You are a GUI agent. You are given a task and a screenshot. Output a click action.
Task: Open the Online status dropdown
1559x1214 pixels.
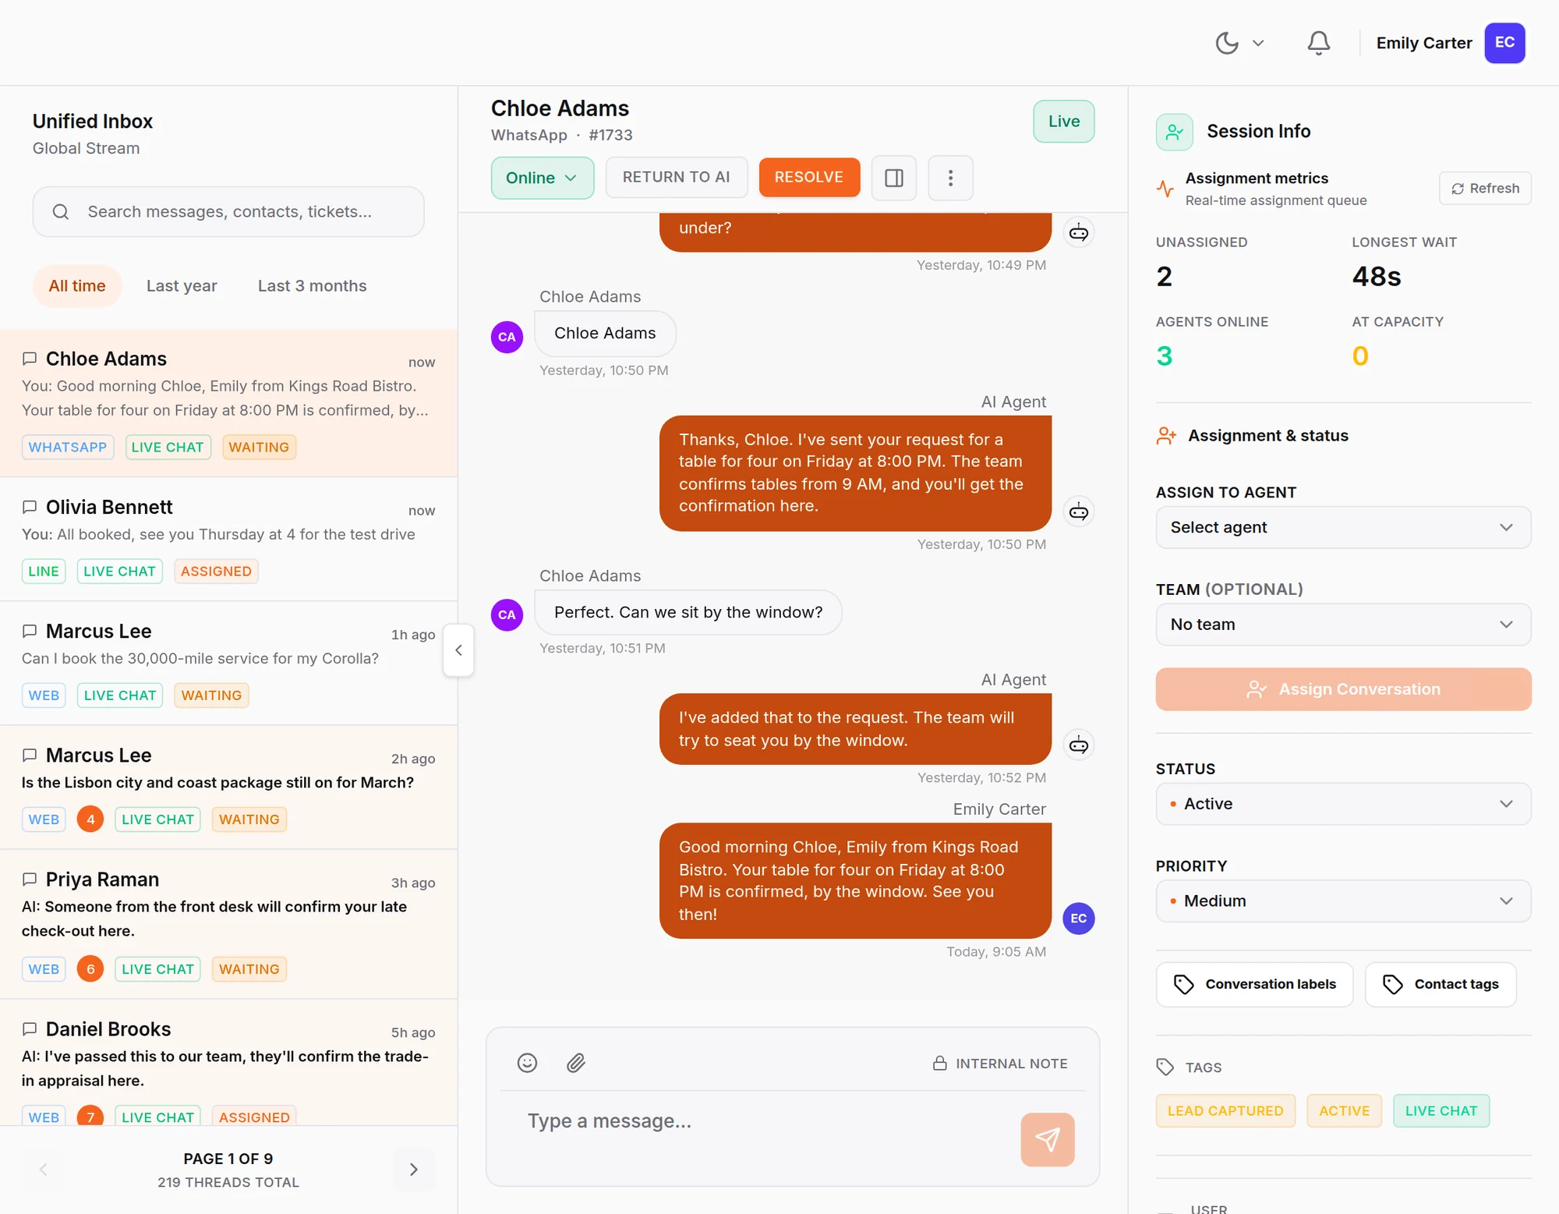point(543,178)
